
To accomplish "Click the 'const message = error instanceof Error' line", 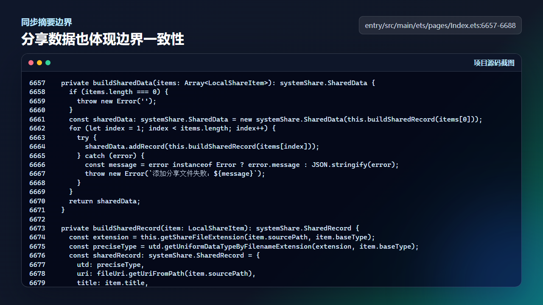I will [242, 165].
